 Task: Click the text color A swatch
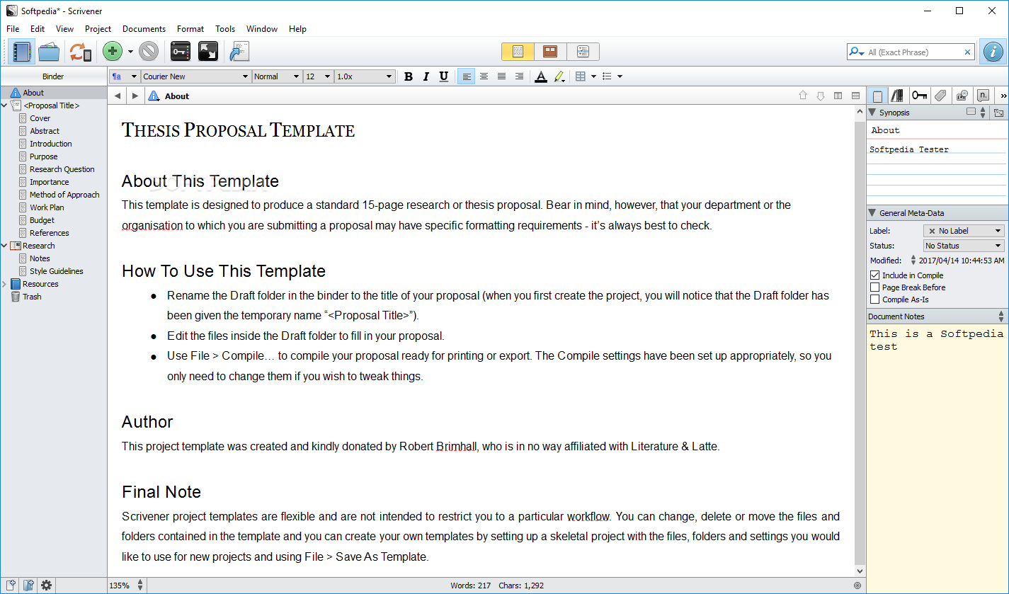click(541, 76)
